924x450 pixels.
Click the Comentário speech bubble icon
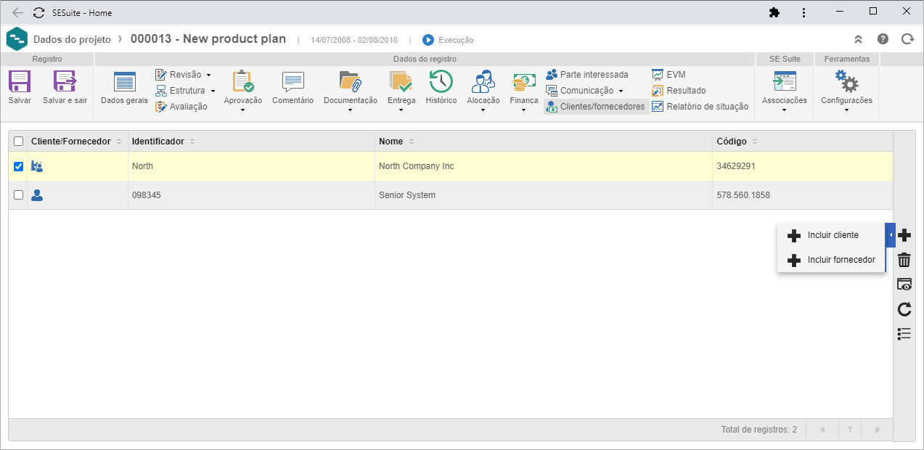pos(293,81)
